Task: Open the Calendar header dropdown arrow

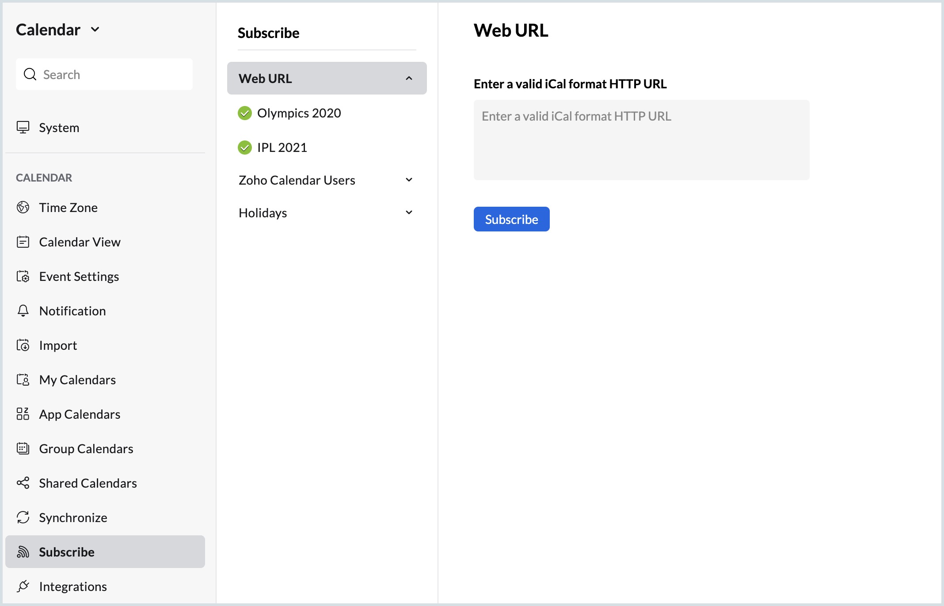Action: pyautogui.click(x=95, y=30)
